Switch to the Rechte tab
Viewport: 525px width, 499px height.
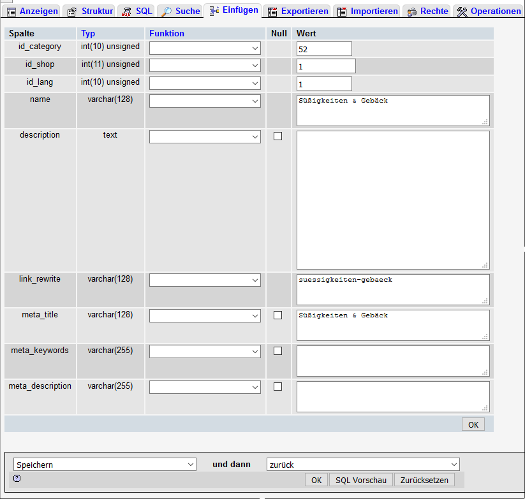point(427,11)
